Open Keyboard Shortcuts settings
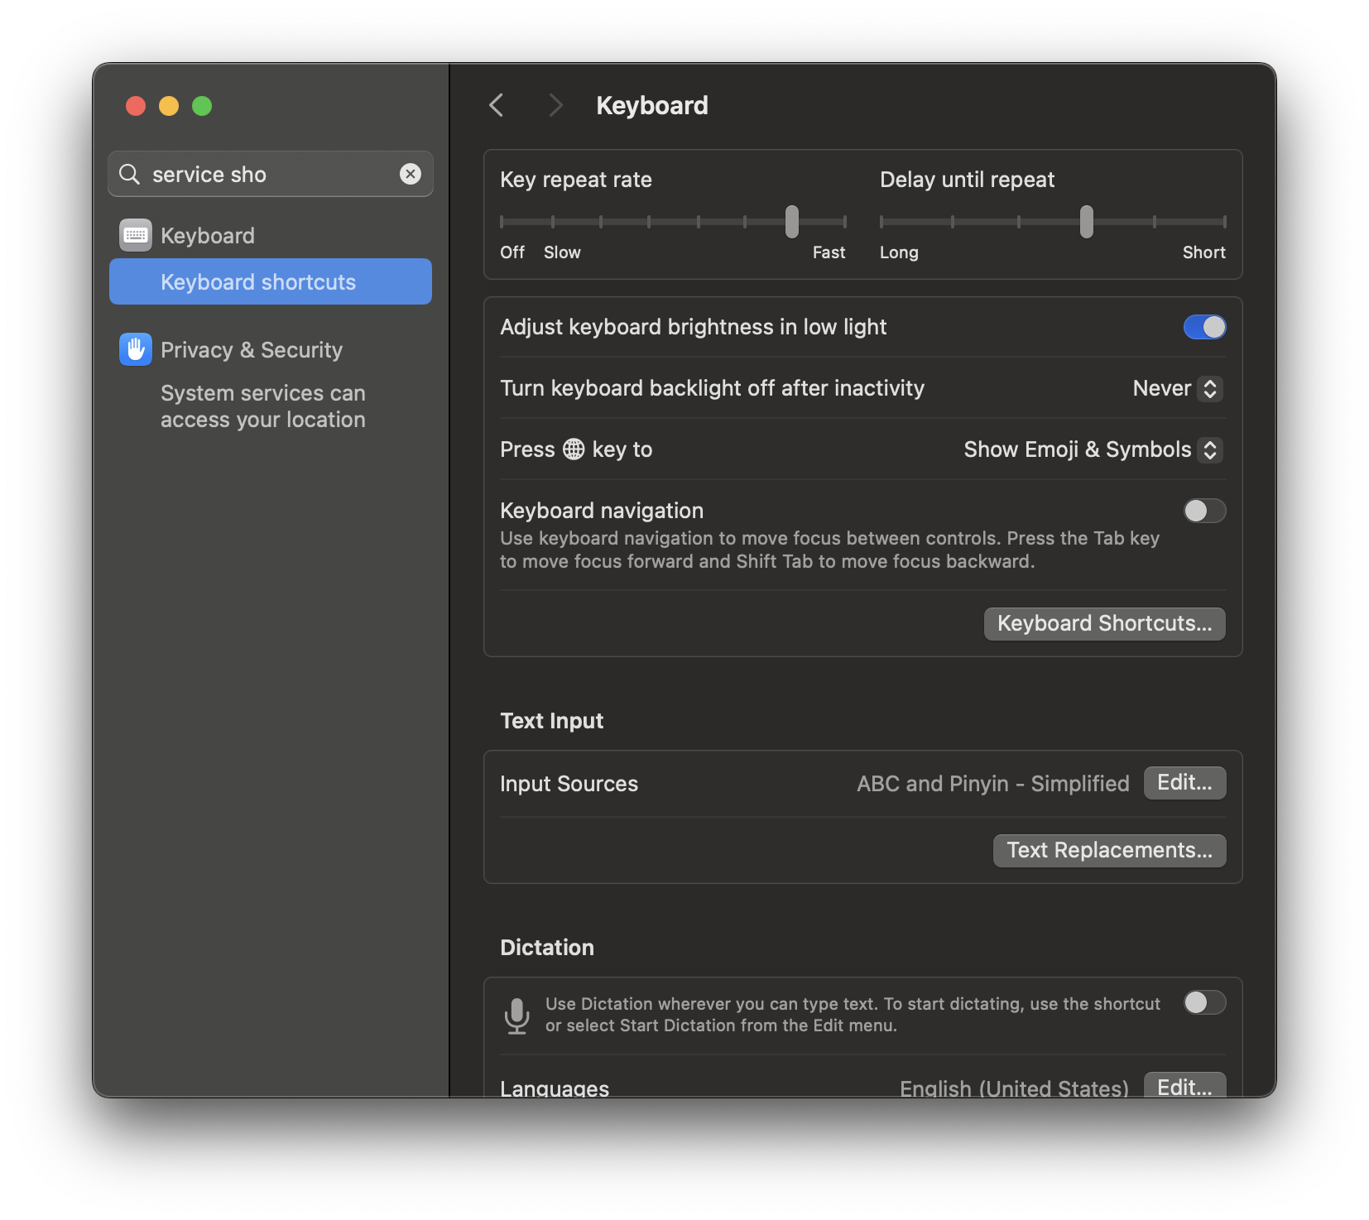This screenshot has height=1220, width=1369. pos(1104,623)
